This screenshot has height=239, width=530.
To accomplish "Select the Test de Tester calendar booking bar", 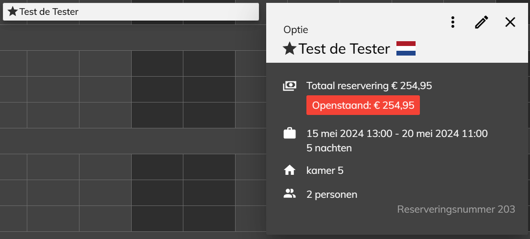I will click(x=131, y=12).
